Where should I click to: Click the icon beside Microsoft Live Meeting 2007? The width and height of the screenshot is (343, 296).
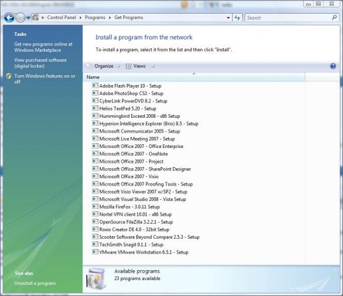(x=95, y=139)
